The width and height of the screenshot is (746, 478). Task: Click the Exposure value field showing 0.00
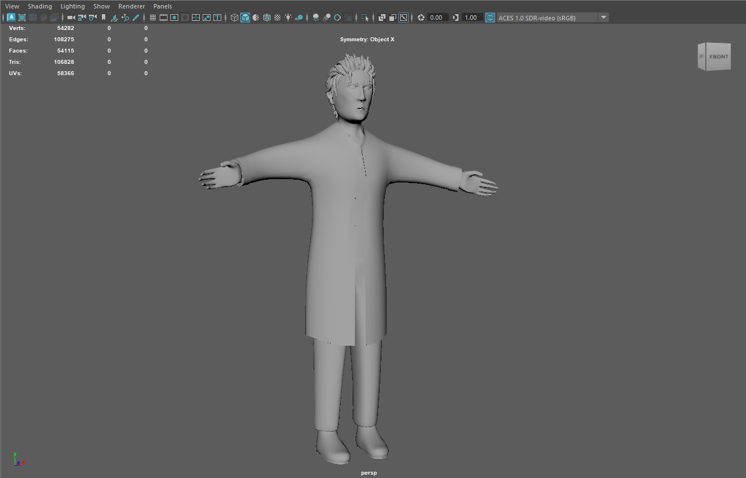point(437,18)
